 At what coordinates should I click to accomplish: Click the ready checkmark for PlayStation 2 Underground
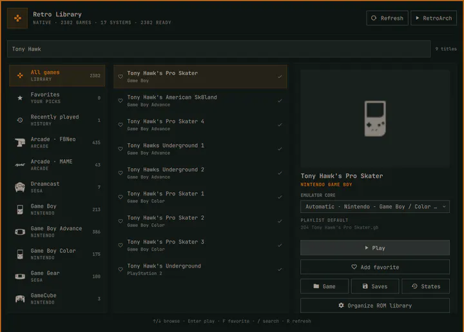coord(280,269)
